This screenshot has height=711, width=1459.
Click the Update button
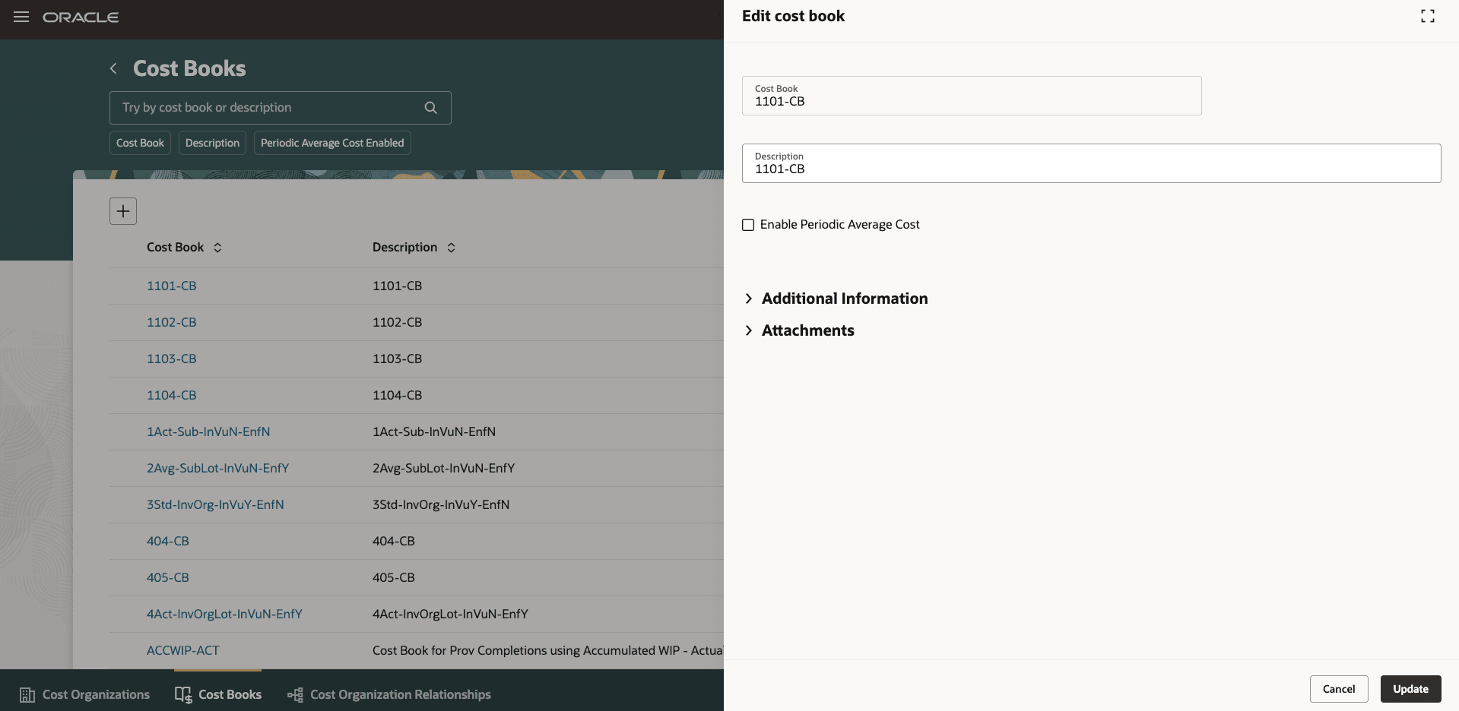(1410, 689)
